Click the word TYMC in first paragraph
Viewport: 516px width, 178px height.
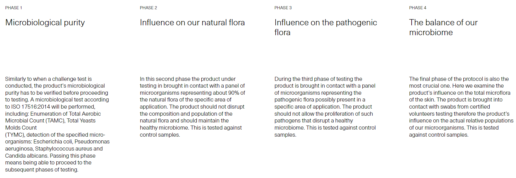15,135
